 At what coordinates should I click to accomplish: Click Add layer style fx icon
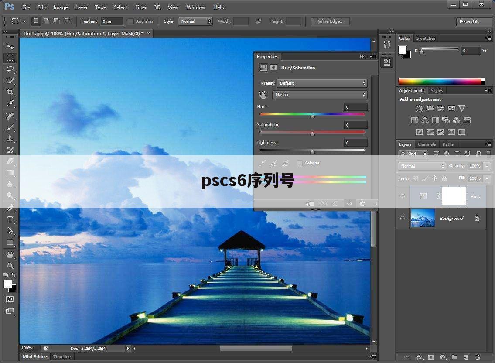419,357
